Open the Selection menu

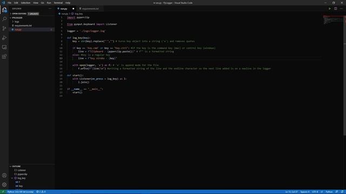click(25, 3)
